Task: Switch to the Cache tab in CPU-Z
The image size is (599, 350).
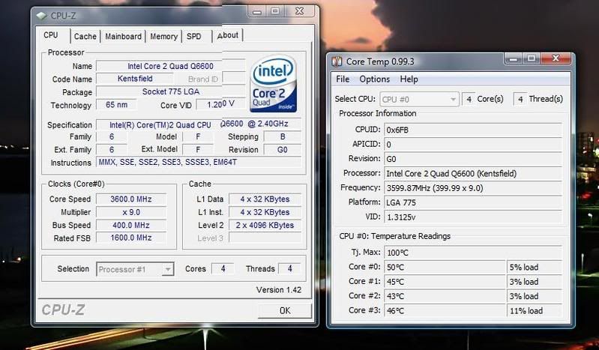Action: tap(85, 36)
